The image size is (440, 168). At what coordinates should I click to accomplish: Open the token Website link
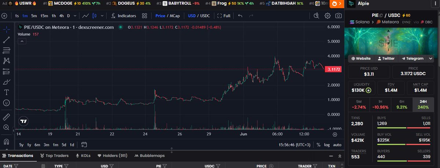(x=361, y=58)
